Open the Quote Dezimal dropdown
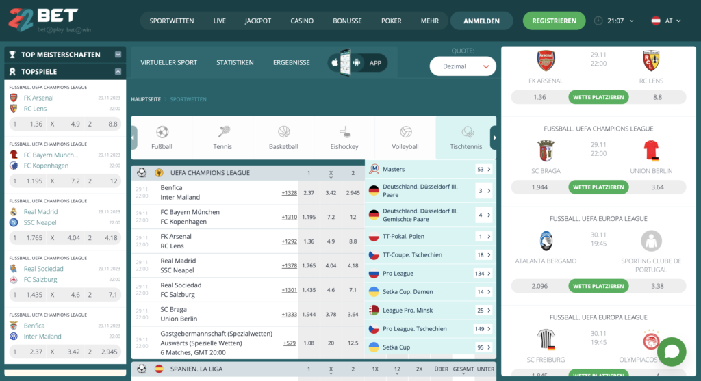 click(463, 66)
